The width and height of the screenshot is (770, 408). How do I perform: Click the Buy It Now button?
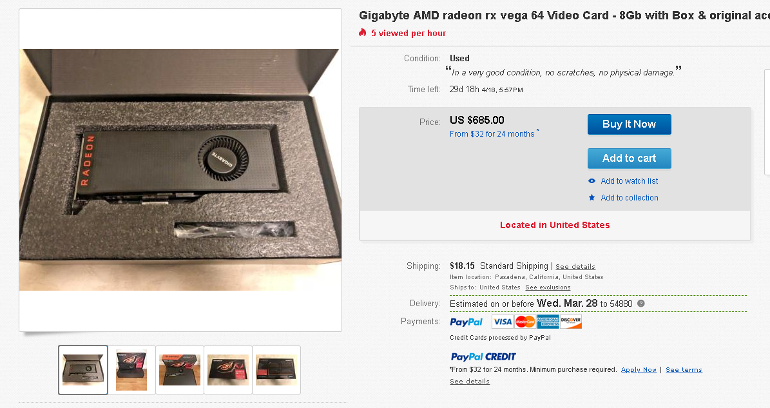point(629,124)
